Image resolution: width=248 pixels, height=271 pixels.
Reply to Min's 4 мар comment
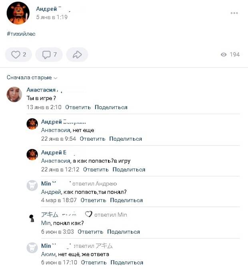pos(93,200)
